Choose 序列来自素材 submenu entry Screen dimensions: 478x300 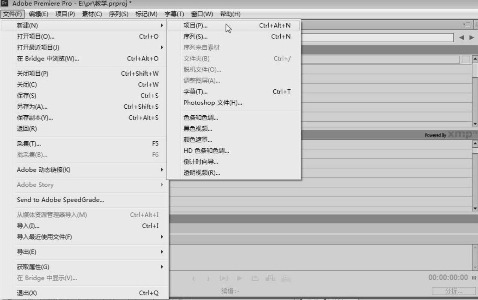[234, 47]
